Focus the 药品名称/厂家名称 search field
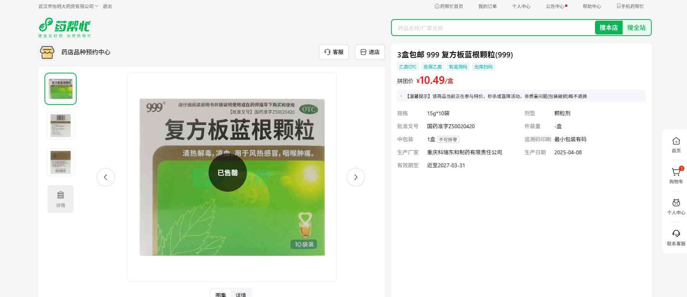This screenshot has height=297, width=687. 493,28
